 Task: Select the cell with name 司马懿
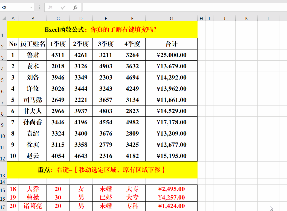[x=33, y=100]
